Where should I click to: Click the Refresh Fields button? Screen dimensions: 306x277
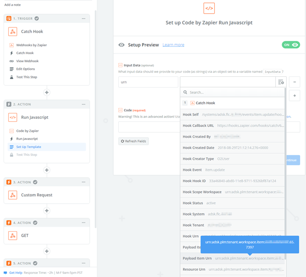(x=134, y=141)
